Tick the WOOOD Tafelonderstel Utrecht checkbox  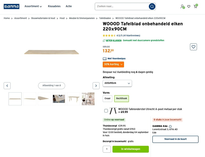pos(106,111)
